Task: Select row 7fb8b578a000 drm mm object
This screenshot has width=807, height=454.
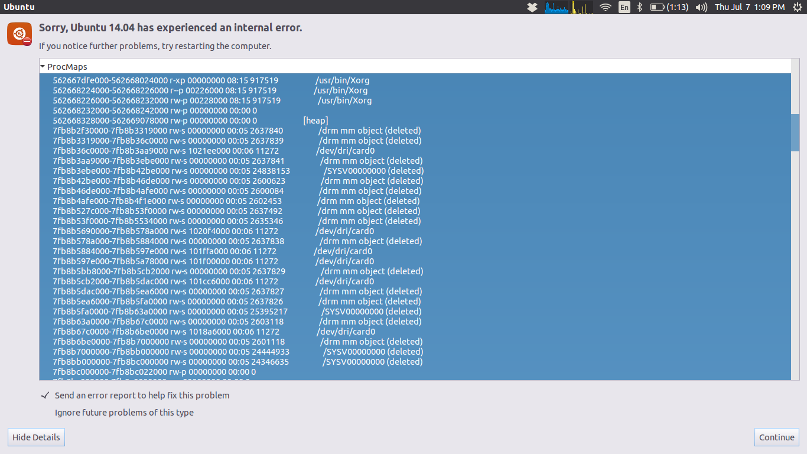Action: [415, 241]
